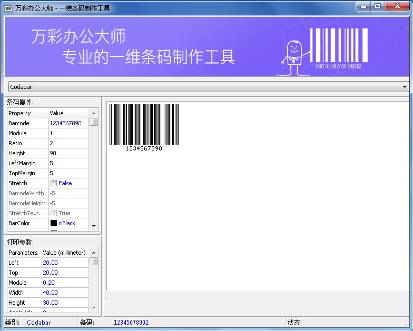
Task: Click print parameters scroll down arrow
Action: coord(94,307)
